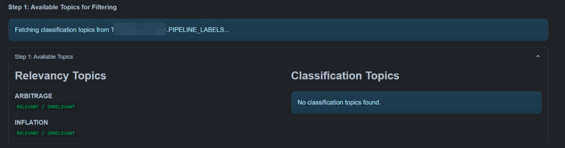565x148 pixels.
Task: Click the 'Fetching classification topics from' text
Action: (62, 30)
